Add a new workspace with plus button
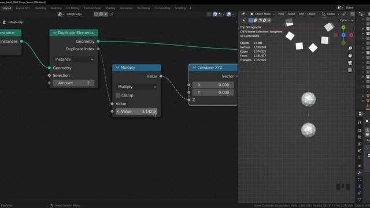370x208 pixels. tap(190, 8)
